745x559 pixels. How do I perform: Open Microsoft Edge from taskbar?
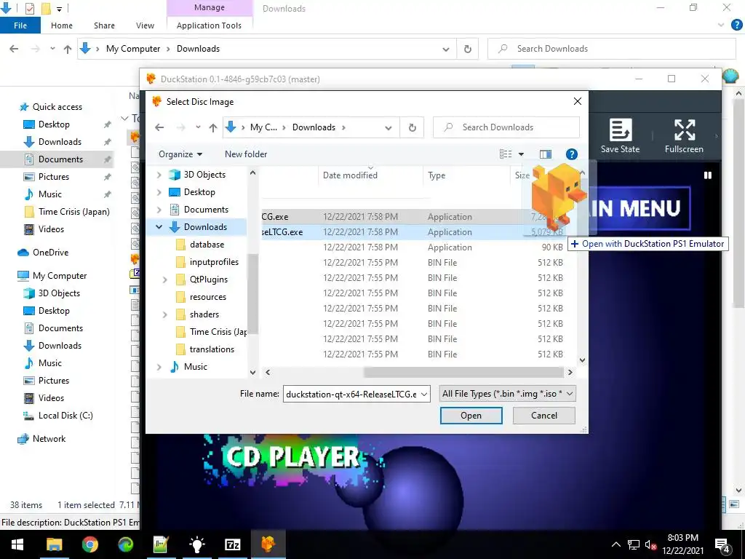(125, 544)
